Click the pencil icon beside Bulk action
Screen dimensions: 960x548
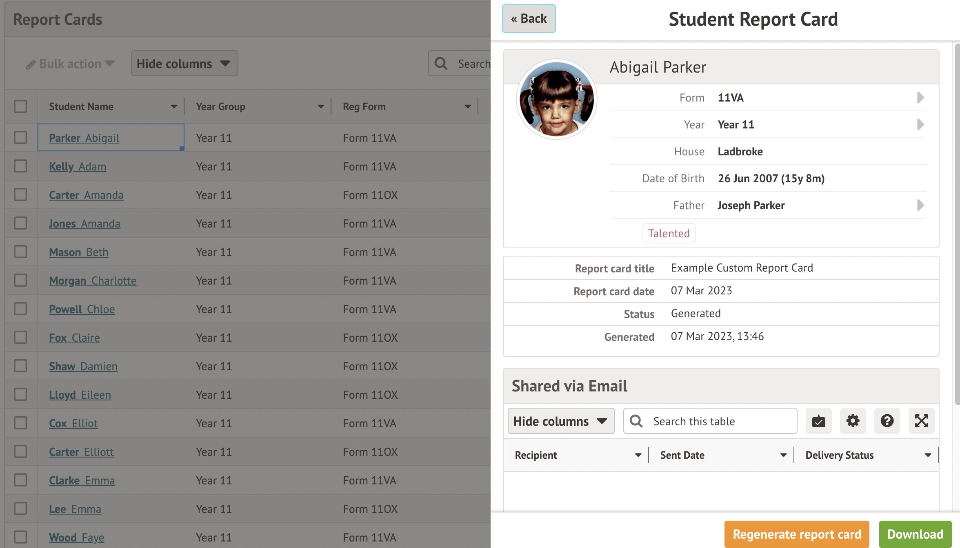31,64
